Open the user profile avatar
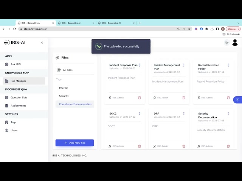This screenshot has width=242, height=181. pos(235,43)
